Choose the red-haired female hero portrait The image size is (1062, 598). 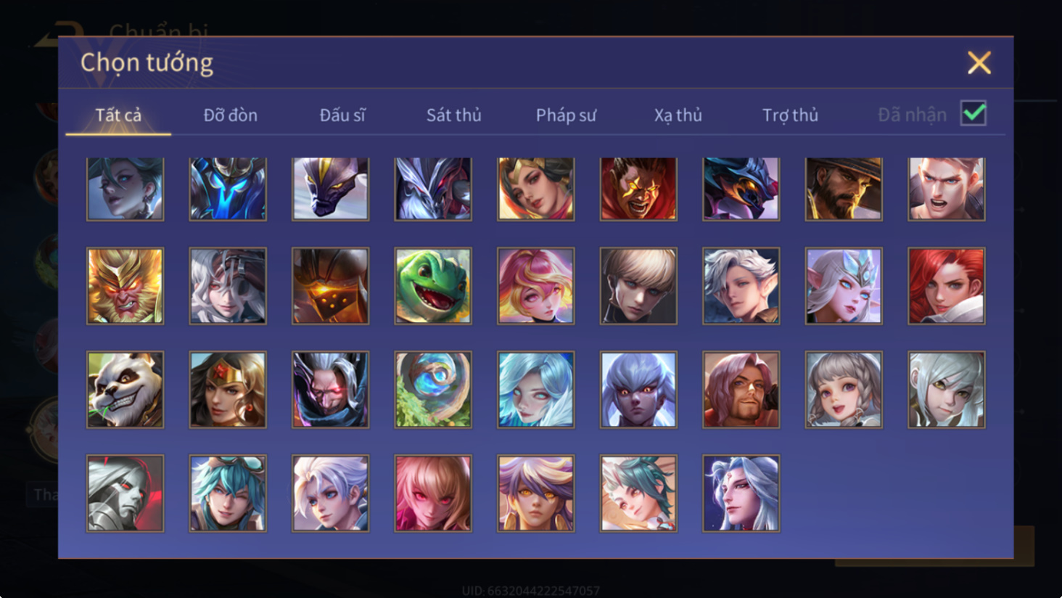947,286
